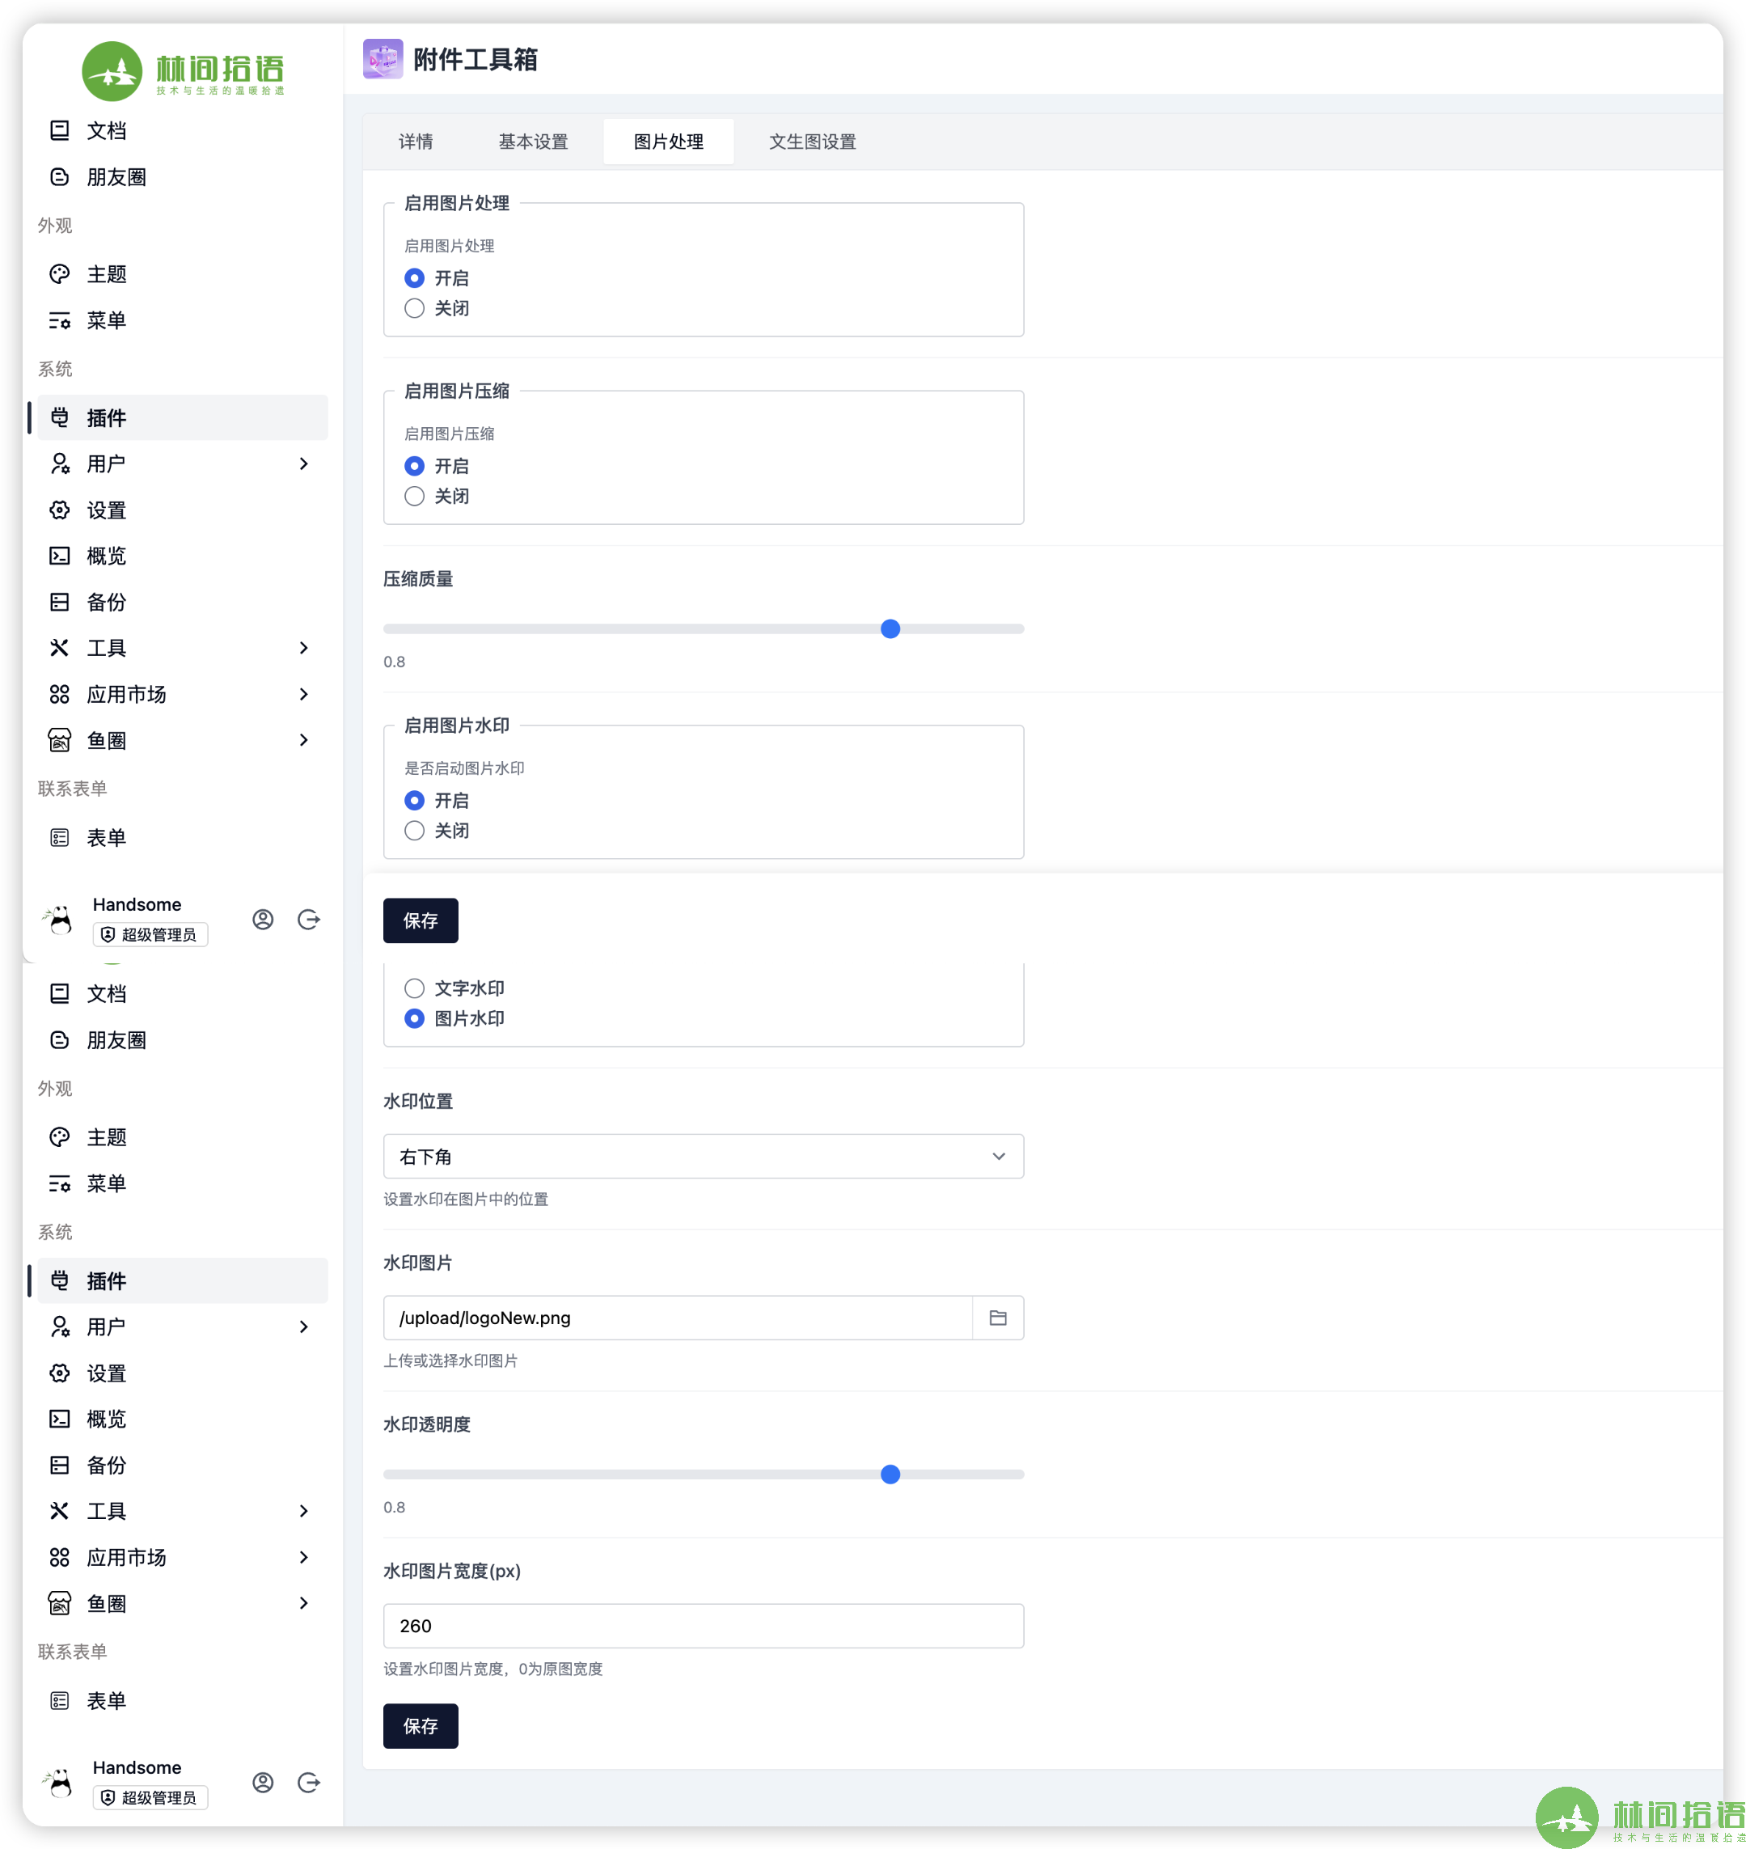Open the user profile icon beside Handsome

click(x=264, y=920)
